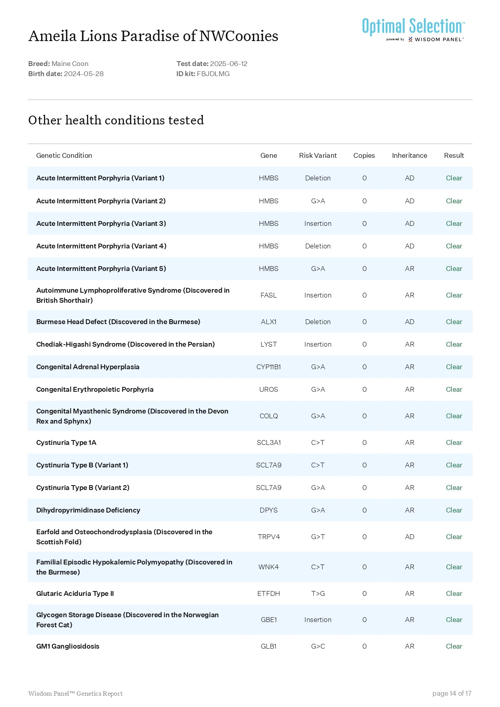The height and width of the screenshot is (707, 500).
Task: Select the Genetic Condition column header
Action: 64,155
